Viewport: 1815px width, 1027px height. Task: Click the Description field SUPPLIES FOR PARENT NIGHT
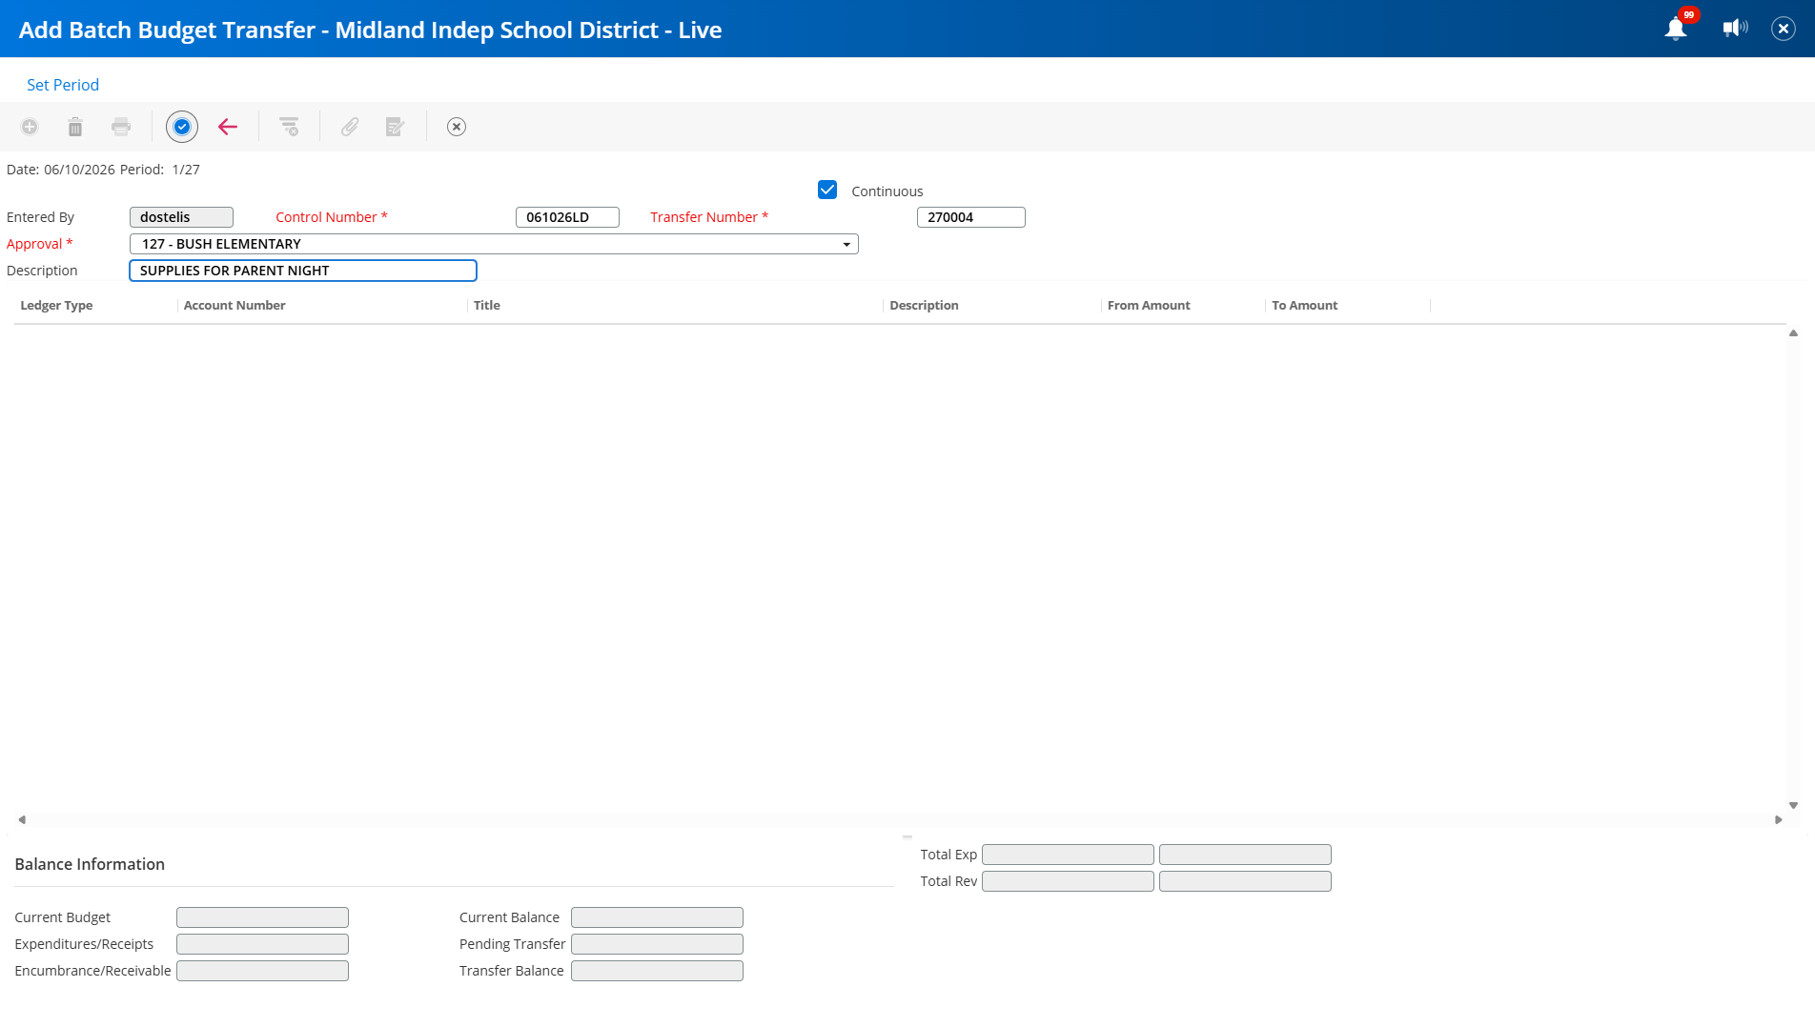303,271
